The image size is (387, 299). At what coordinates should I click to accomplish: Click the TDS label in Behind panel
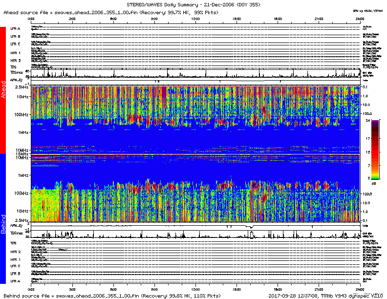[x=13, y=243]
